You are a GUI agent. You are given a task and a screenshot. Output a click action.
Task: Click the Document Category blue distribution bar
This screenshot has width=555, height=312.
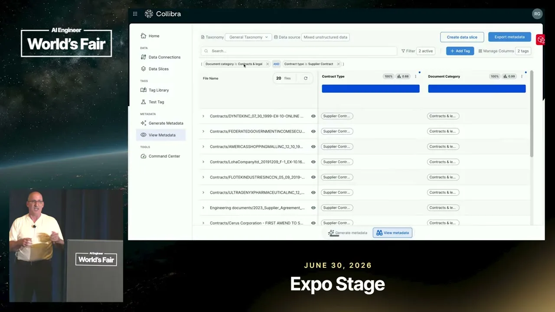477,88
